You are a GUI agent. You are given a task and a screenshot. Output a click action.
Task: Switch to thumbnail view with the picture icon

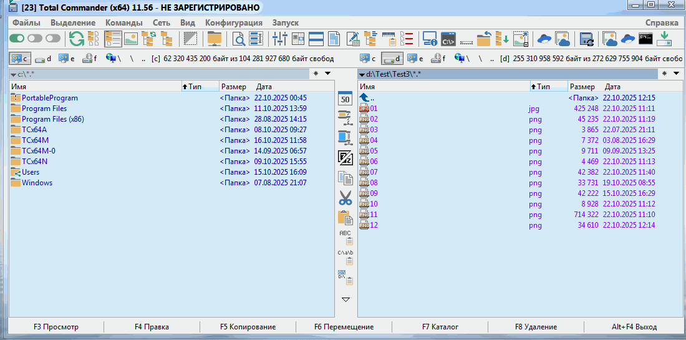[131, 39]
